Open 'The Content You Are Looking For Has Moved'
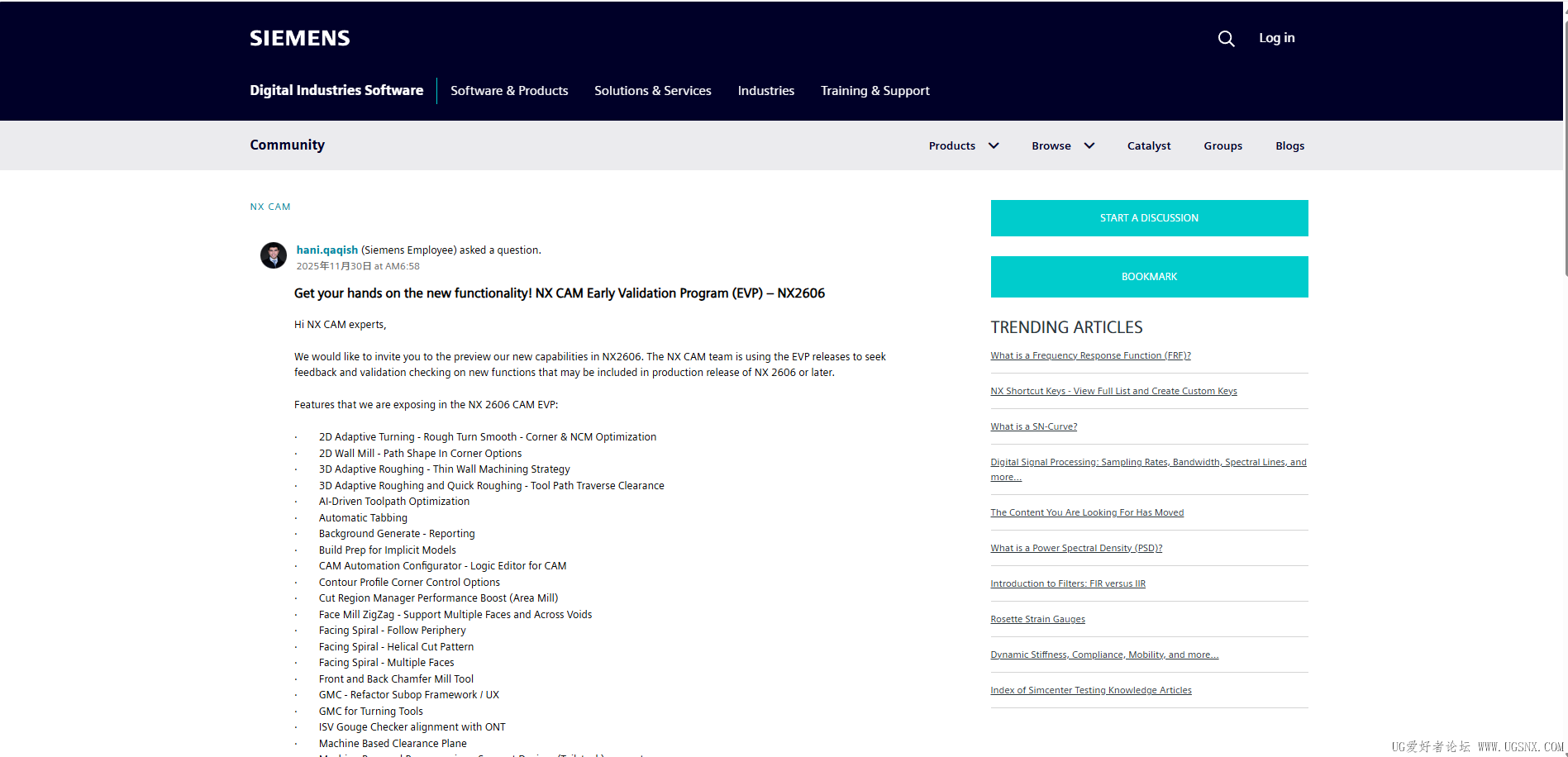Screen dimensions: 1568x757 pos(1088,512)
